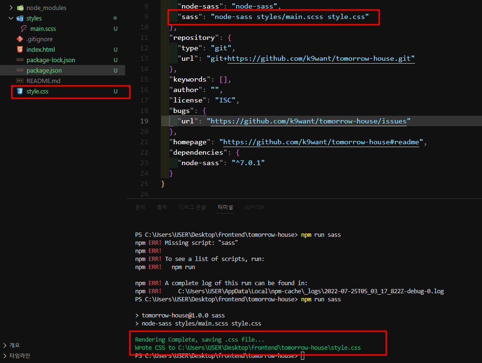Image resolution: width=482 pixels, height=363 pixels.
Task: Open the debug-0.log path in terminal
Action: point(311,291)
